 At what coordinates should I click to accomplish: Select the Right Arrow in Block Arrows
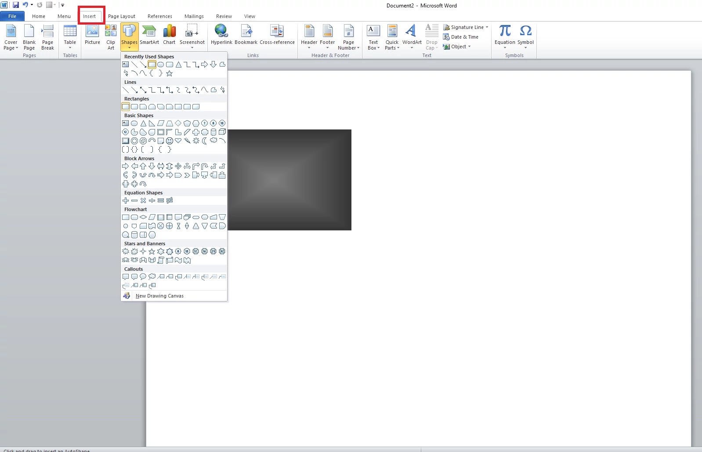coord(126,166)
